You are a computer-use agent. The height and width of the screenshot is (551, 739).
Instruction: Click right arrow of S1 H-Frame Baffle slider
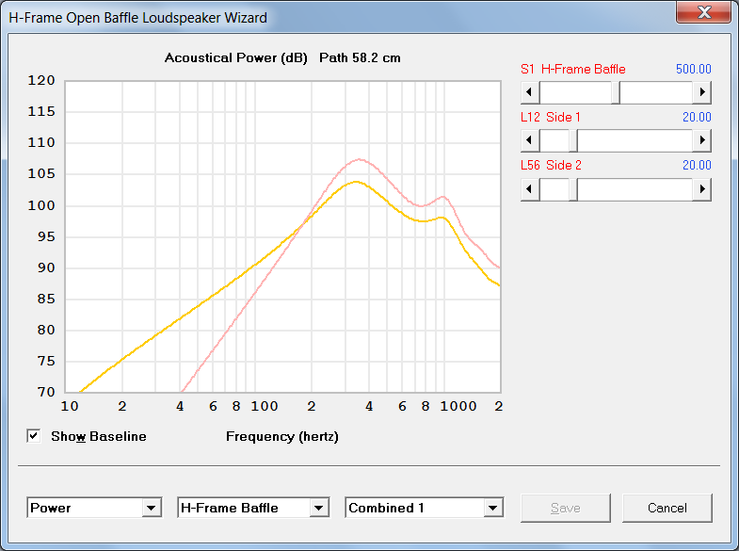(x=701, y=92)
